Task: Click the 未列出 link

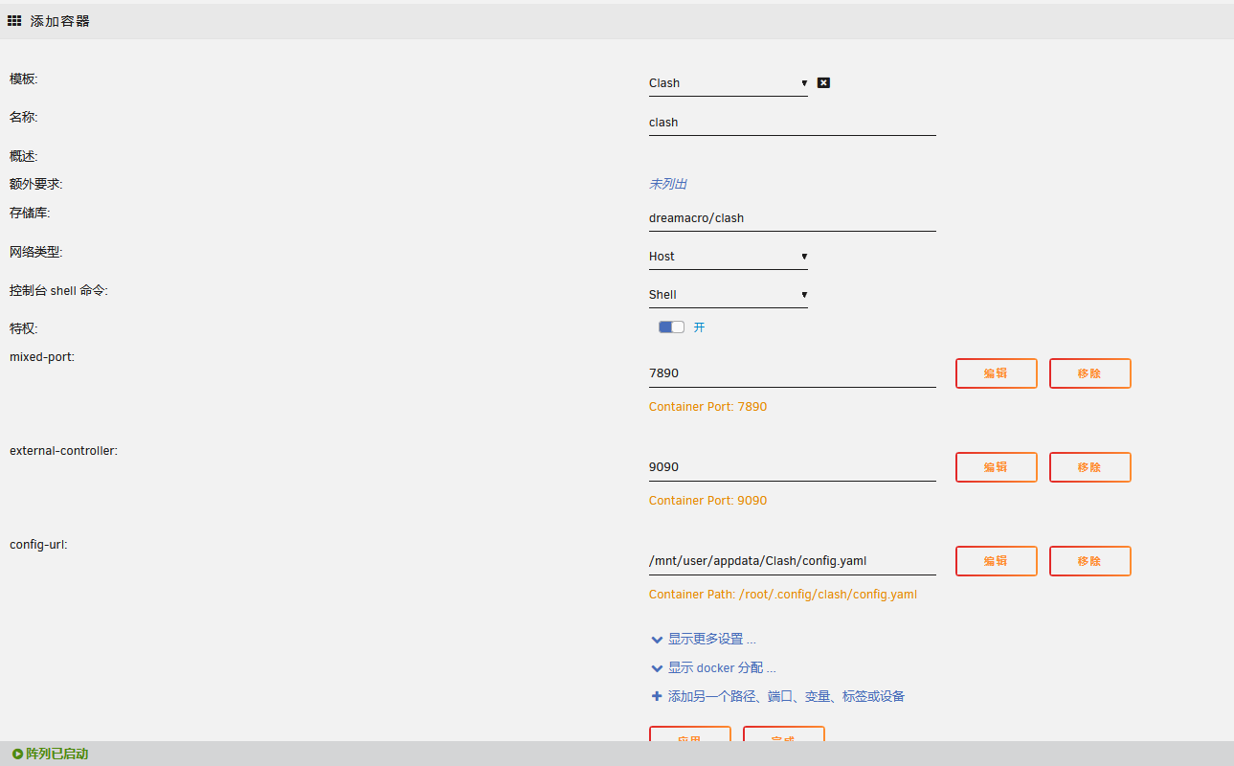Action: click(x=666, y=183)
